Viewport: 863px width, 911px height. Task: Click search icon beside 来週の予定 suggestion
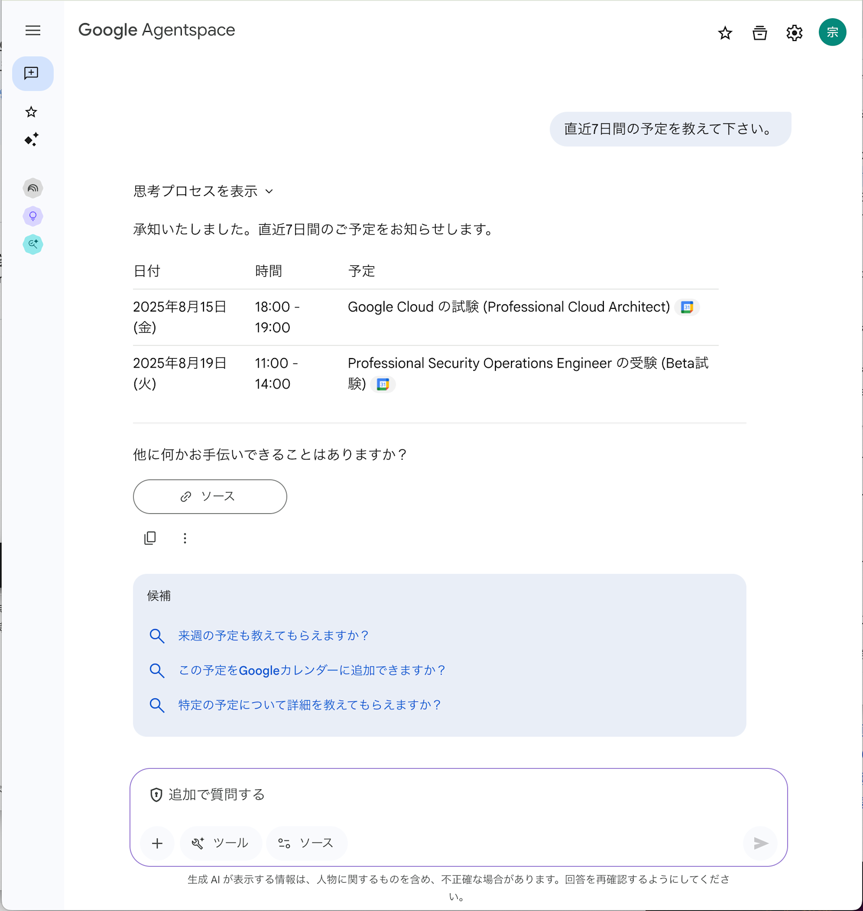(x=157, y=636)
